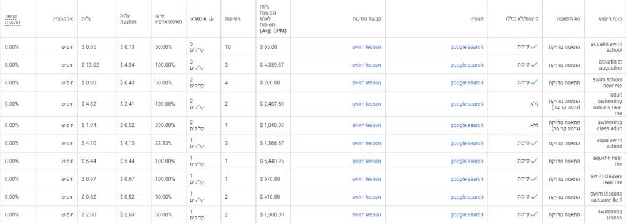Click the שיעור ההמרה column header
The width and height of the screenshot is (627, 223).
[x=12, y=19]
